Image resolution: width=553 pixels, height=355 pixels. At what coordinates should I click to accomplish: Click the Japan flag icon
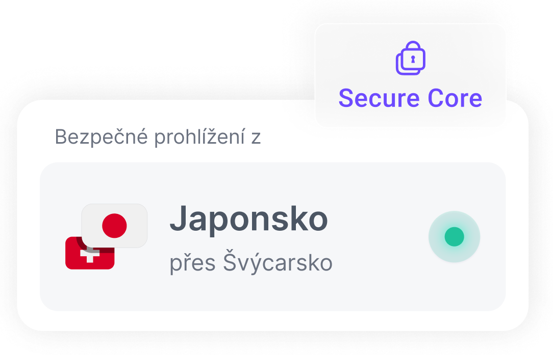click(114, 226)
